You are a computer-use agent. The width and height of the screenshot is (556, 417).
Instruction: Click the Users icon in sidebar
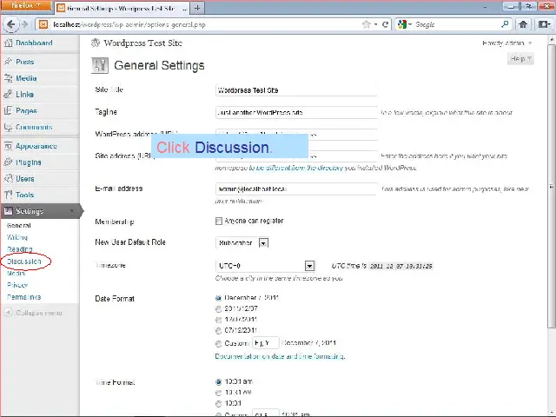(x=8, y=179)
